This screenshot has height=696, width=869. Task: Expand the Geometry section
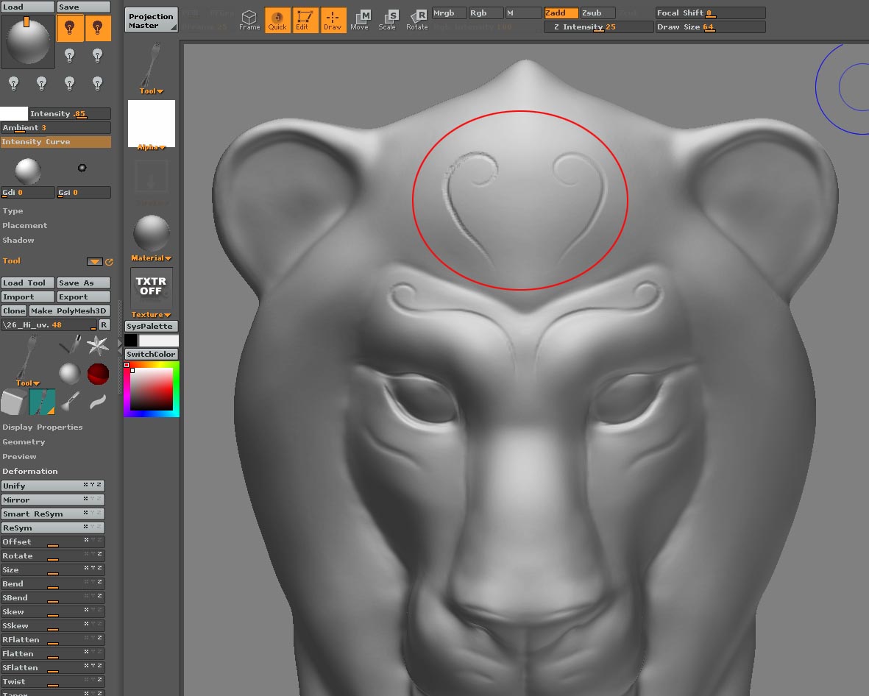point(24,441)
